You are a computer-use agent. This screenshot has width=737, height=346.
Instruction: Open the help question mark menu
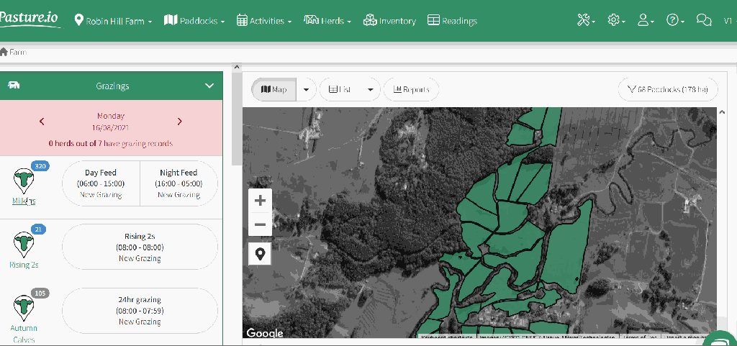[x=674, y=20]
